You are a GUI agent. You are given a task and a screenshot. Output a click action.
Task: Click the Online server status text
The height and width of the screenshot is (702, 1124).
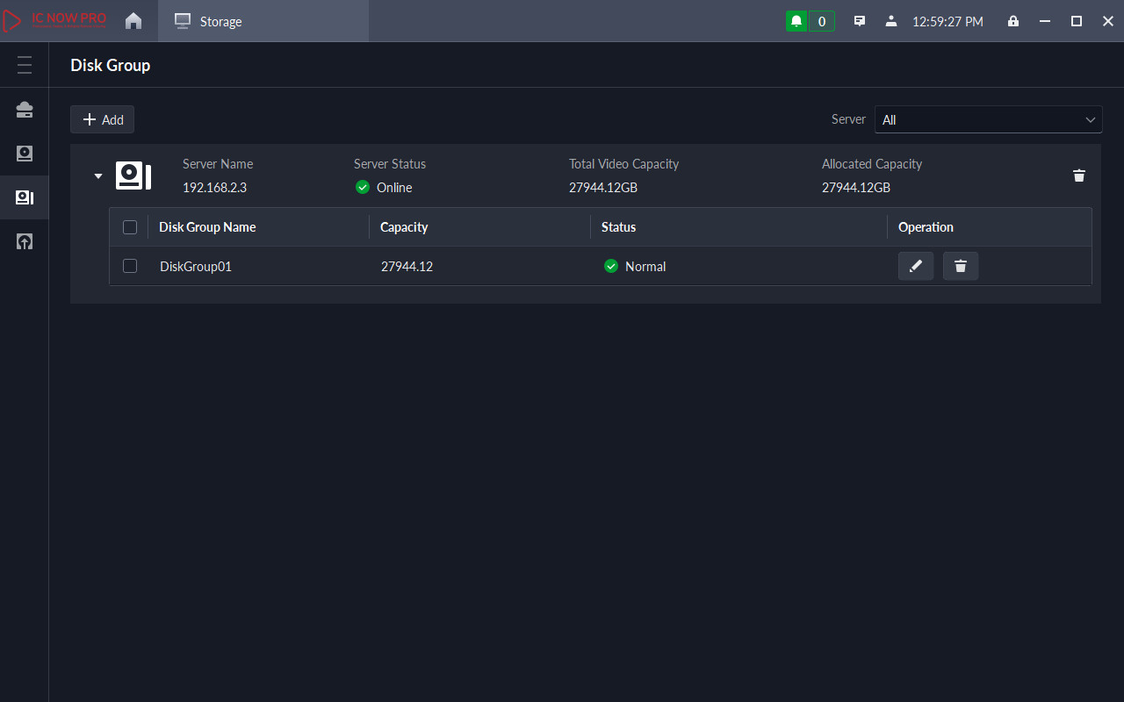point(394,187)
